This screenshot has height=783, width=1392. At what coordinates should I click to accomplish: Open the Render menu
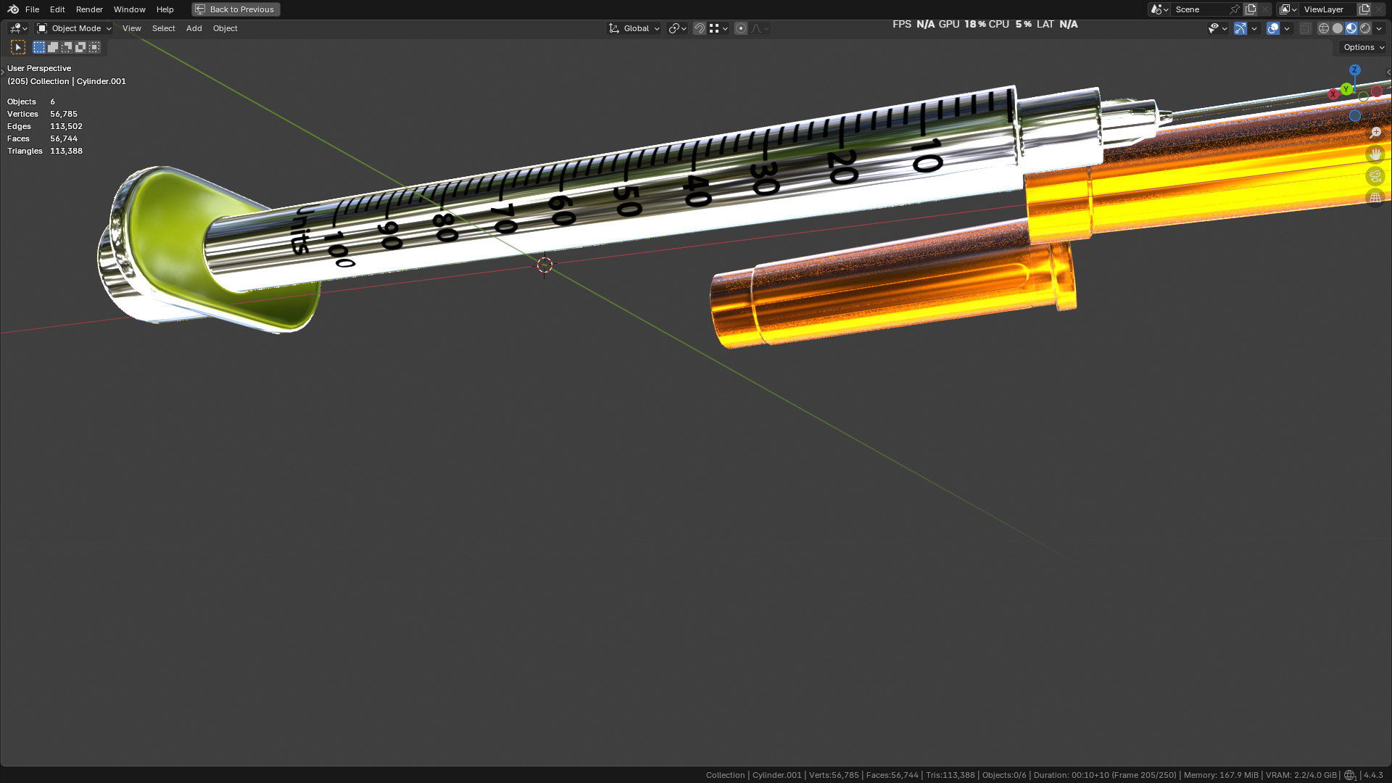click(89, 9)
